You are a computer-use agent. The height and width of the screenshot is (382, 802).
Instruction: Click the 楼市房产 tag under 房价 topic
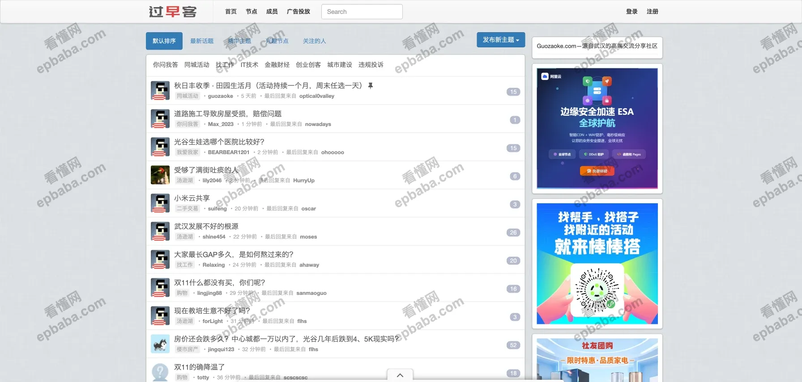tap(187, 349)
